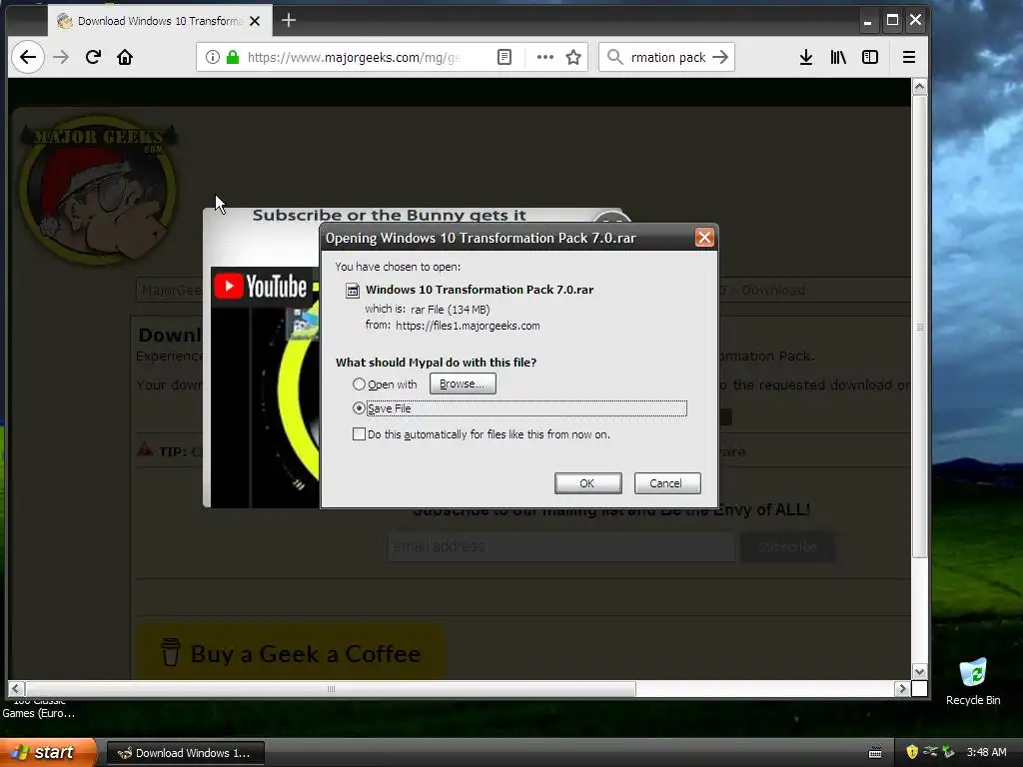Select the Open with radio option
Viewport: 1023px width, 767px height.
[x=359, y=384]
